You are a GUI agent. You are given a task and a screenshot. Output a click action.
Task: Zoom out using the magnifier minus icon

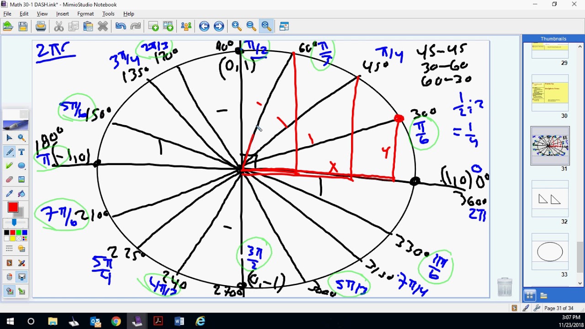pos(251,27)
